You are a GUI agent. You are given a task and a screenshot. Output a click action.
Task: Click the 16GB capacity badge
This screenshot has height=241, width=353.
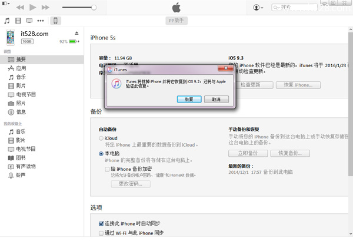tap(27, 41)
